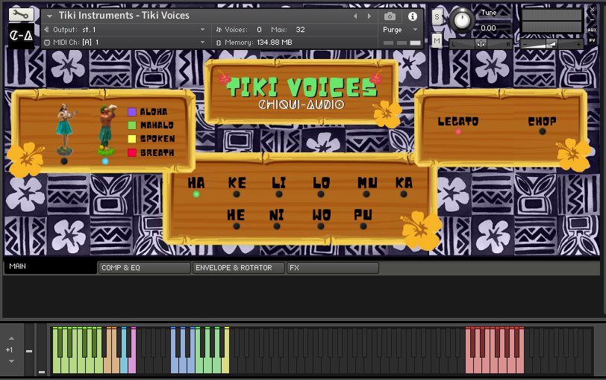Select the male tiki dancer figure
Viewport: 606px width, 380px height.
(104, 130)
